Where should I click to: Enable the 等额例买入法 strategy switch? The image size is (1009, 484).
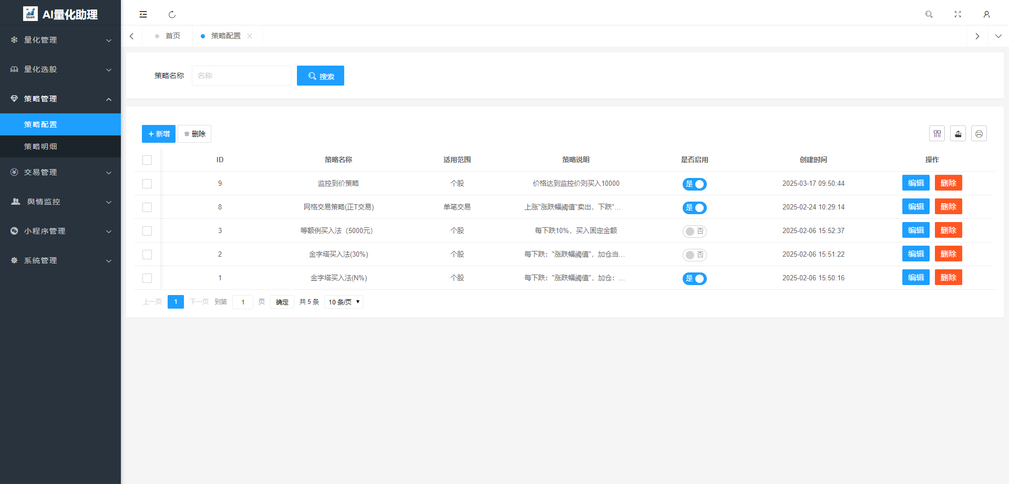coord(695,231)
